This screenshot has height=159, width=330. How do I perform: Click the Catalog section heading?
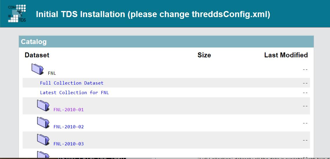pos(34,42)
